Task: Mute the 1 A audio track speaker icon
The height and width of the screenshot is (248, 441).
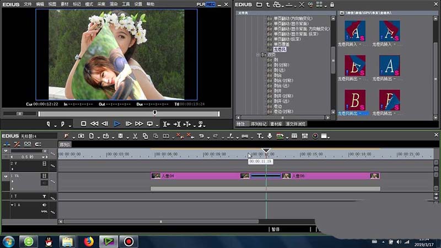Action: pos(44,205)
